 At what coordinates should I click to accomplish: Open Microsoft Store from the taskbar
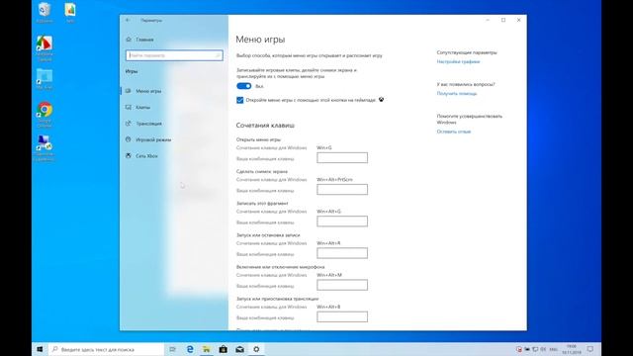223,349
